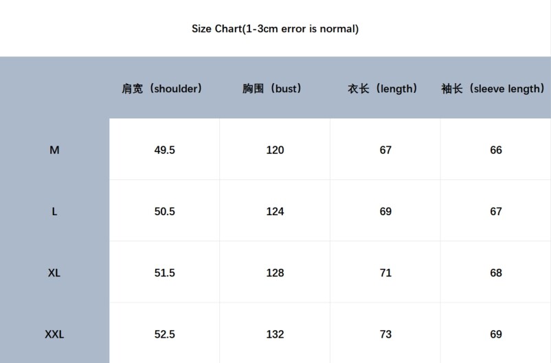Viewport: 551px width, 363px height.
Task: Click the XL size row label
Action: pos(54,273)
